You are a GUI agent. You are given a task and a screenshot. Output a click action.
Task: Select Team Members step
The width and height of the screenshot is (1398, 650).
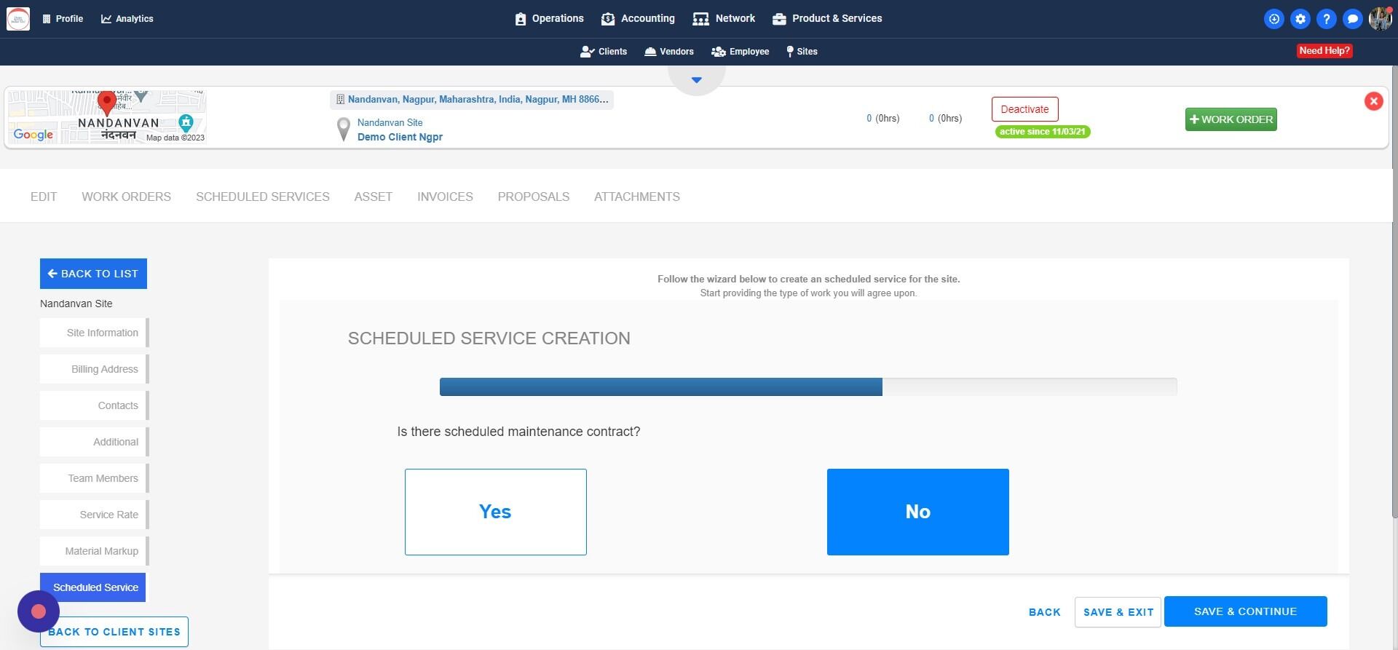click(x=94, y=478)
